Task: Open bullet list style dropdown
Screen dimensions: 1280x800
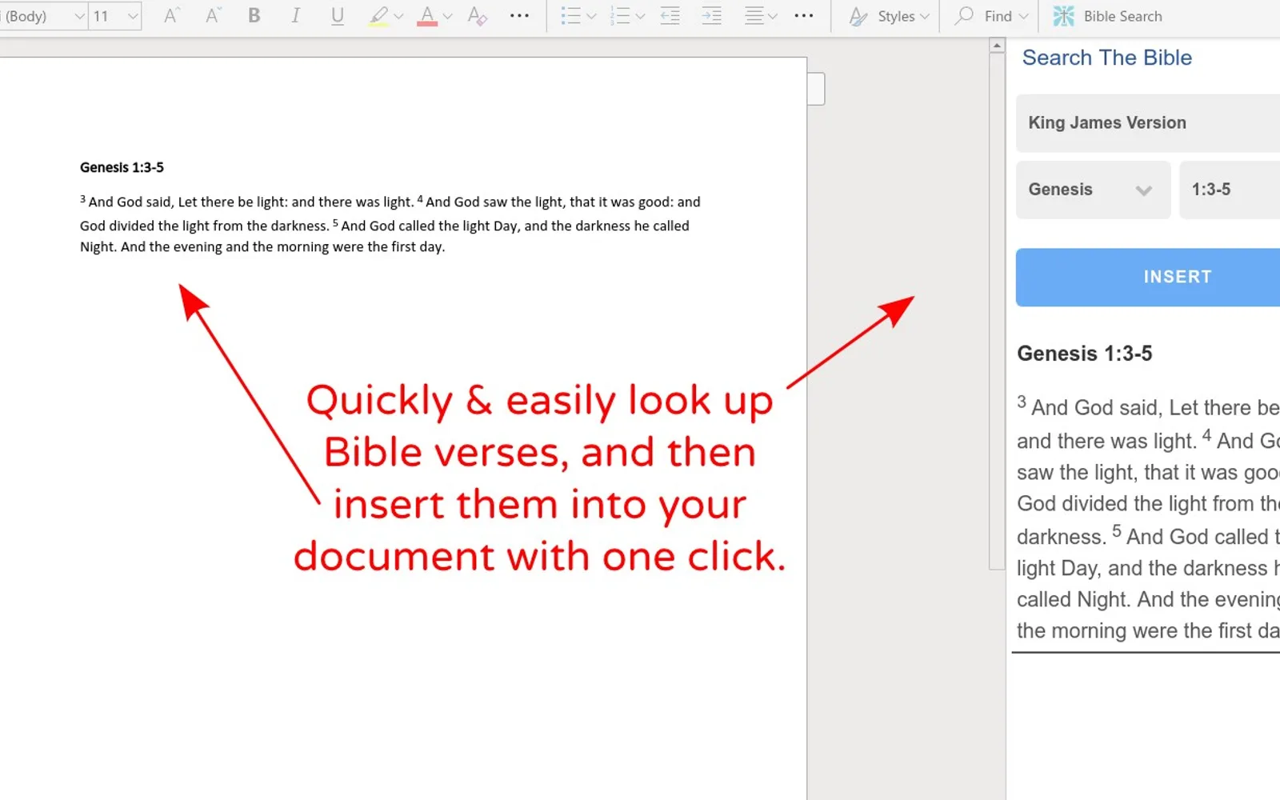Action: point(591,16)
